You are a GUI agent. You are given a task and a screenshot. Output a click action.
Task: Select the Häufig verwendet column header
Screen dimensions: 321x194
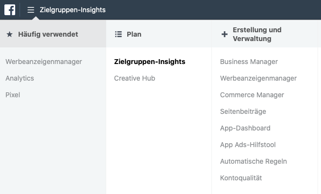(x=53, y=34)
